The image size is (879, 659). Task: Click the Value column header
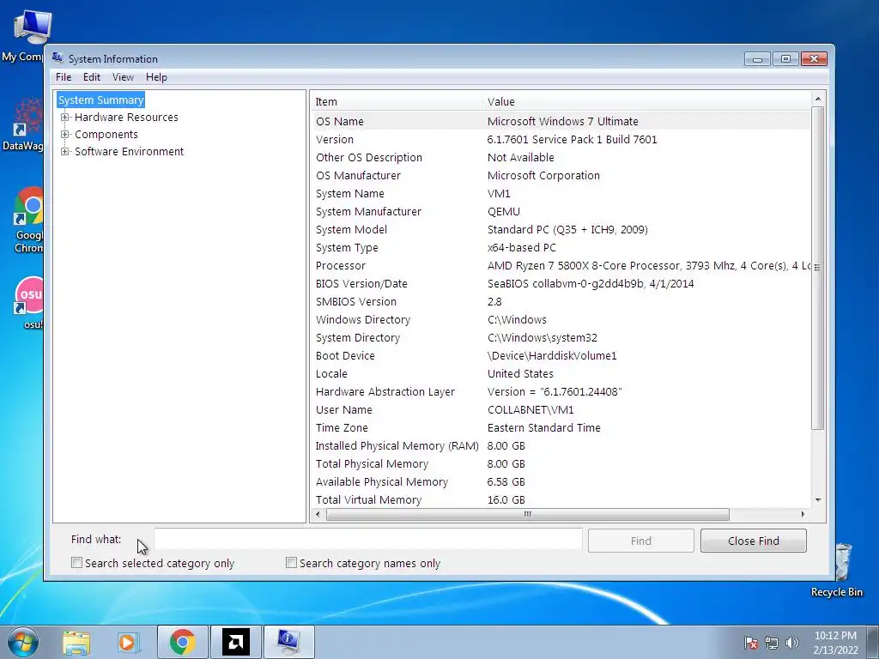646,101
